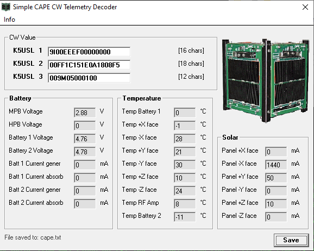314x251 pixels.
Task: Click the K5USL 1 CW value field
Action: pyautogui.click(x=89, y=52)
